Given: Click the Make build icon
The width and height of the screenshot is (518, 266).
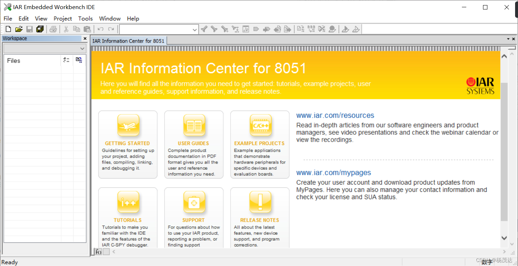Looking at the screenshot, I should pos(311,29).
